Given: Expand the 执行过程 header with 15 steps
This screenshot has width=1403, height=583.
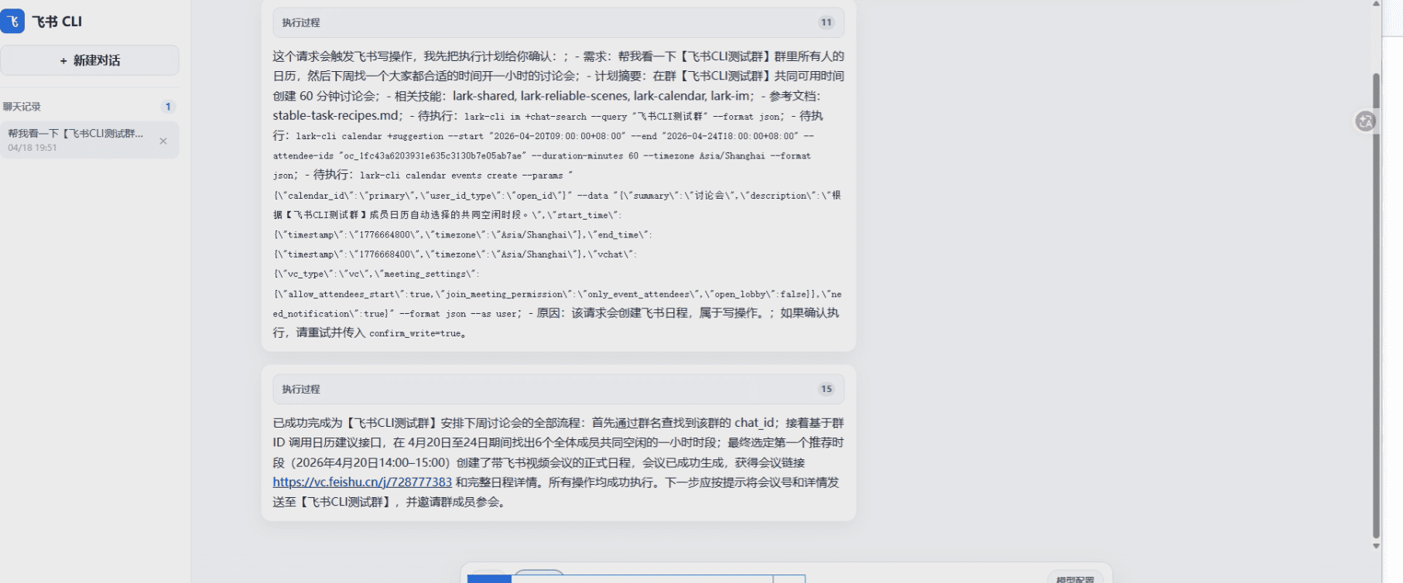Looking at the screenshot, I should tap(558, 389).
